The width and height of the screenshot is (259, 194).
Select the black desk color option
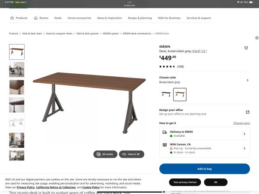[166, 94]
